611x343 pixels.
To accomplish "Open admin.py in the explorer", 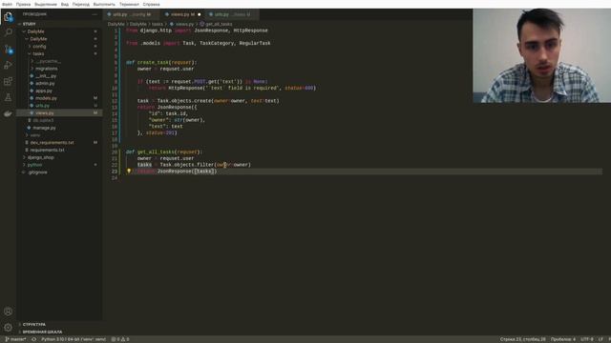I will (x=45, y=83).
